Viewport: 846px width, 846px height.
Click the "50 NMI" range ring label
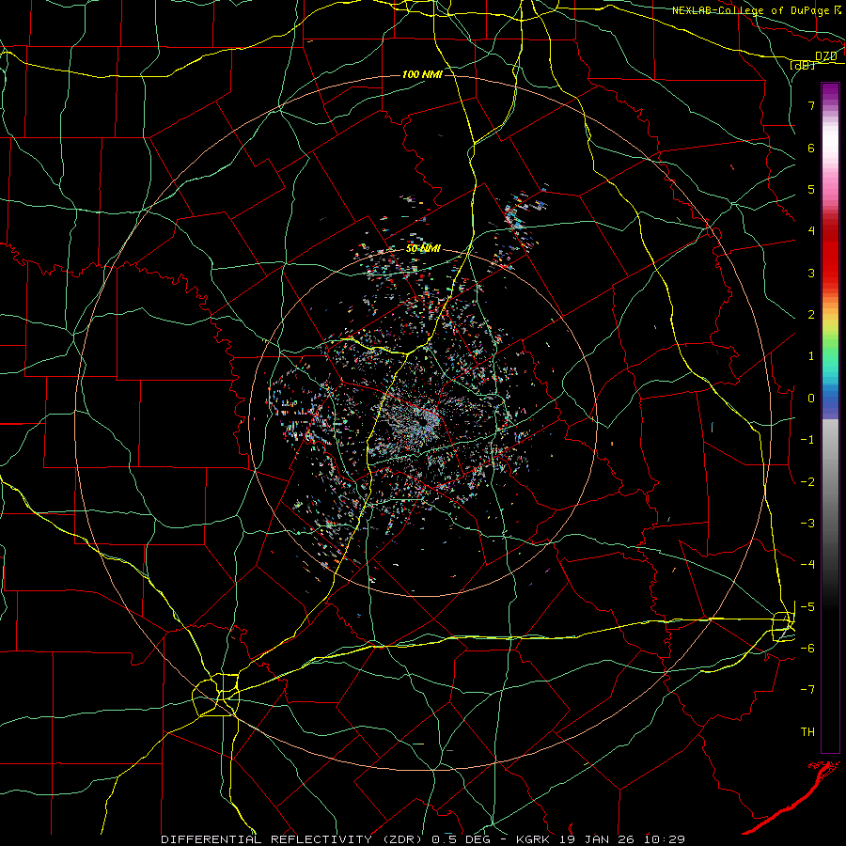[423, 249]
